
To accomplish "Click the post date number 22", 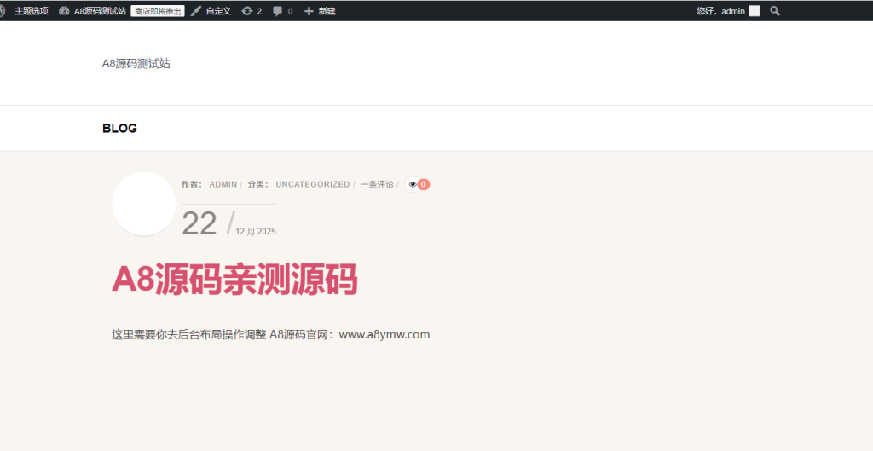I will click(x=199, y=224).
